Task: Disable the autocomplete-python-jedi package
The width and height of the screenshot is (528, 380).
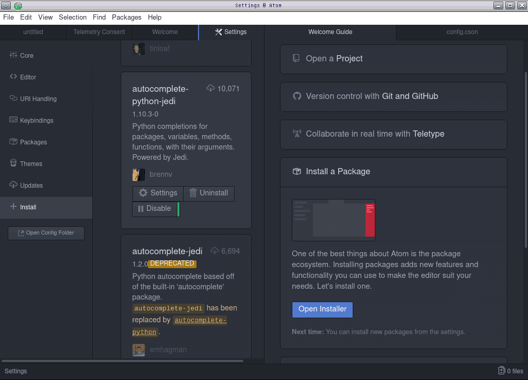Action: (155, 209)
